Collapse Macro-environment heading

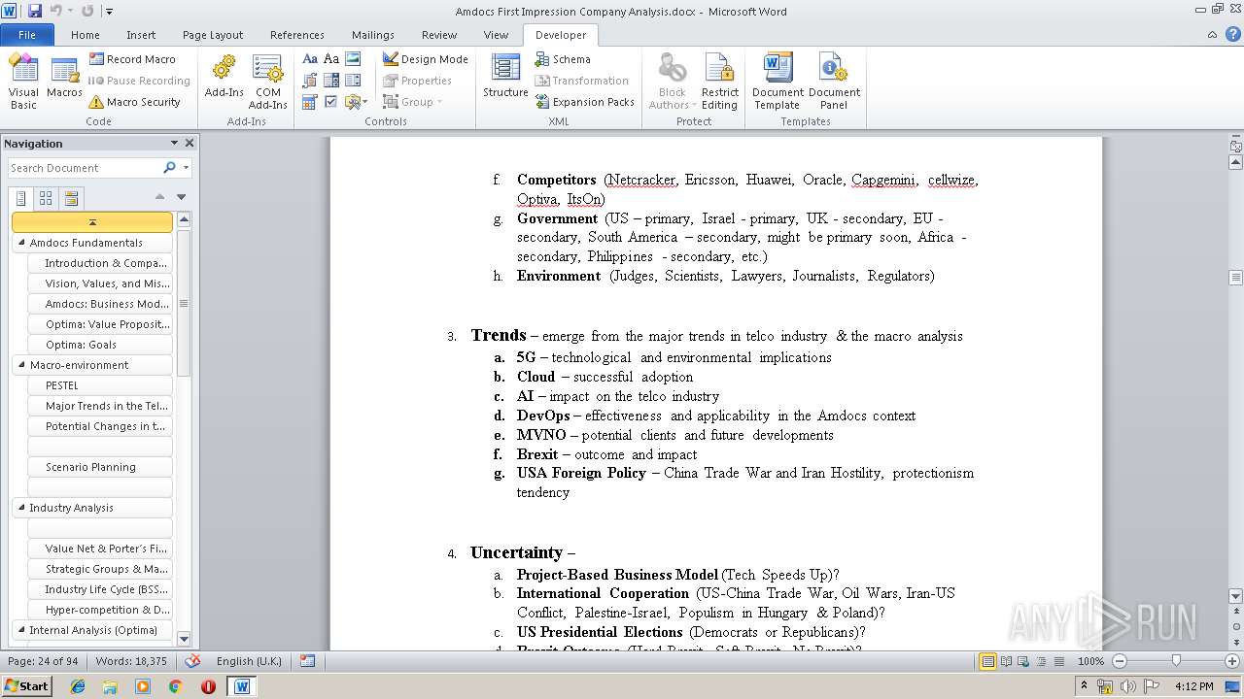(x=21, y=365)
